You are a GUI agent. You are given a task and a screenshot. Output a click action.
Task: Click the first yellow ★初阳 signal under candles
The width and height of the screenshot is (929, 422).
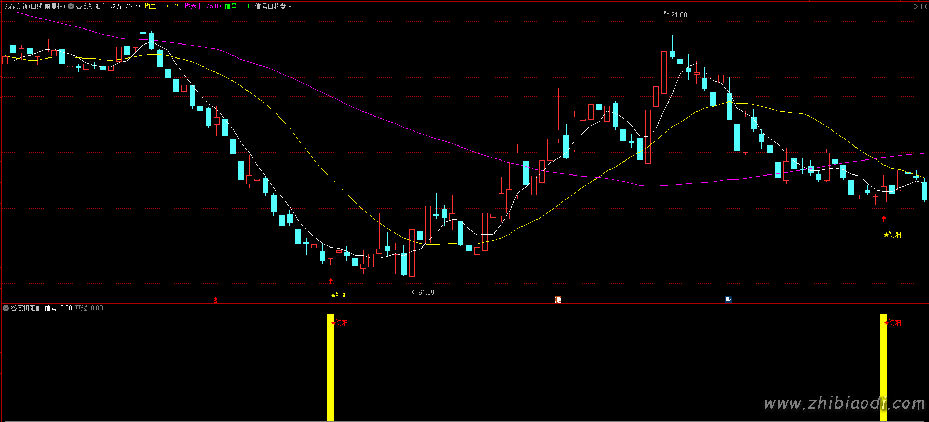[340, 295]
